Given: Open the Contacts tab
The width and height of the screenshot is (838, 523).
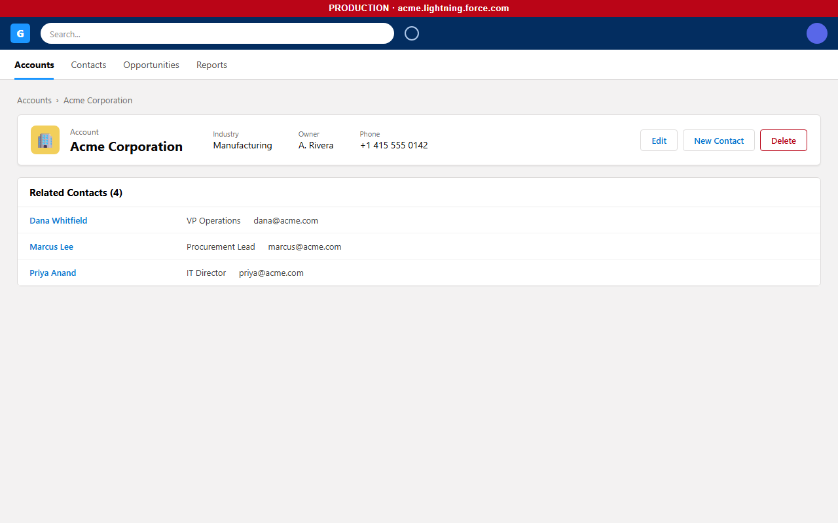Looking at the screenshot, I should tap(88, 65).
